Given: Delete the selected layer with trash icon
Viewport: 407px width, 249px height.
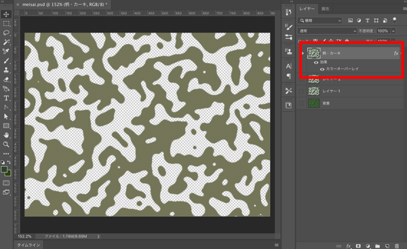Looking at the screenshot, I should 397,246.
